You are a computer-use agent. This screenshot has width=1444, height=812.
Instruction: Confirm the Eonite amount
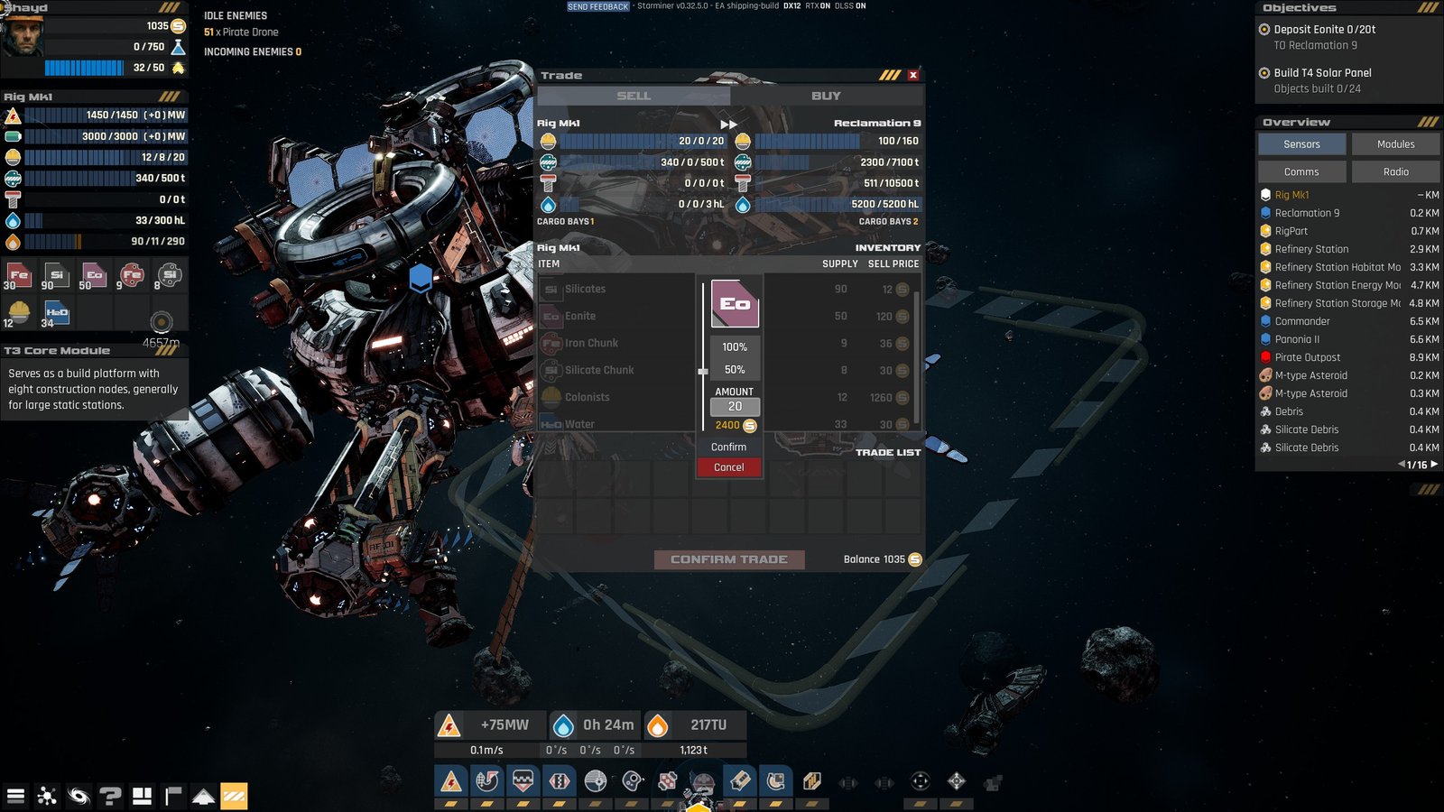pos(729,447)
